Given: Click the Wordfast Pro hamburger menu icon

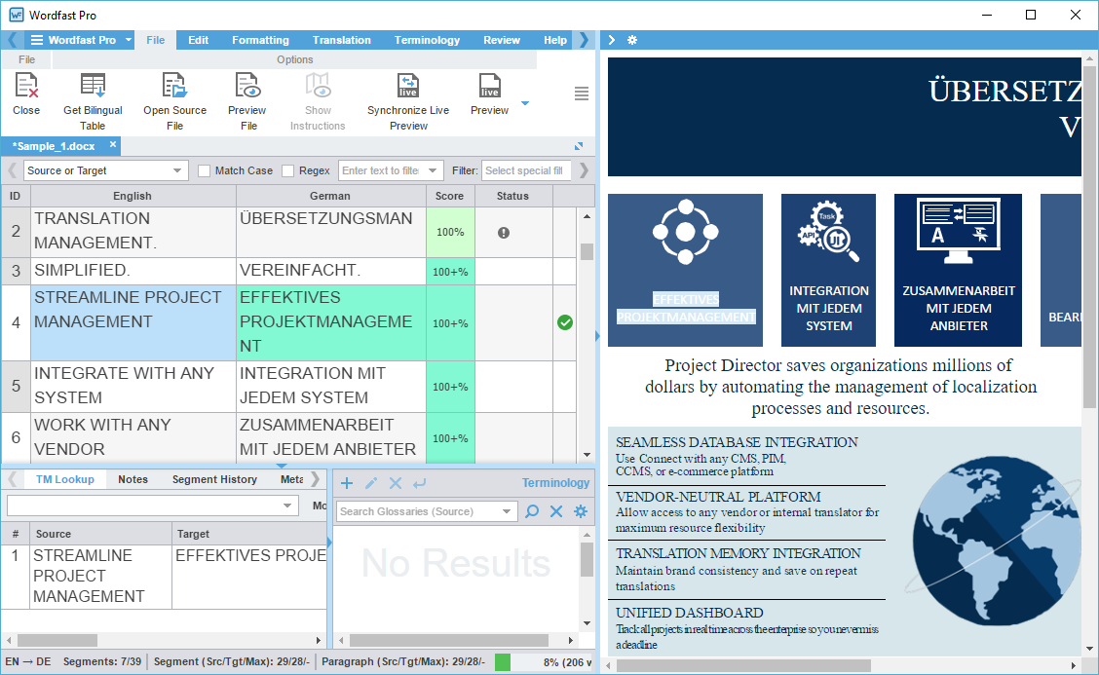Looking at the screenshot, I should point(36,40).
